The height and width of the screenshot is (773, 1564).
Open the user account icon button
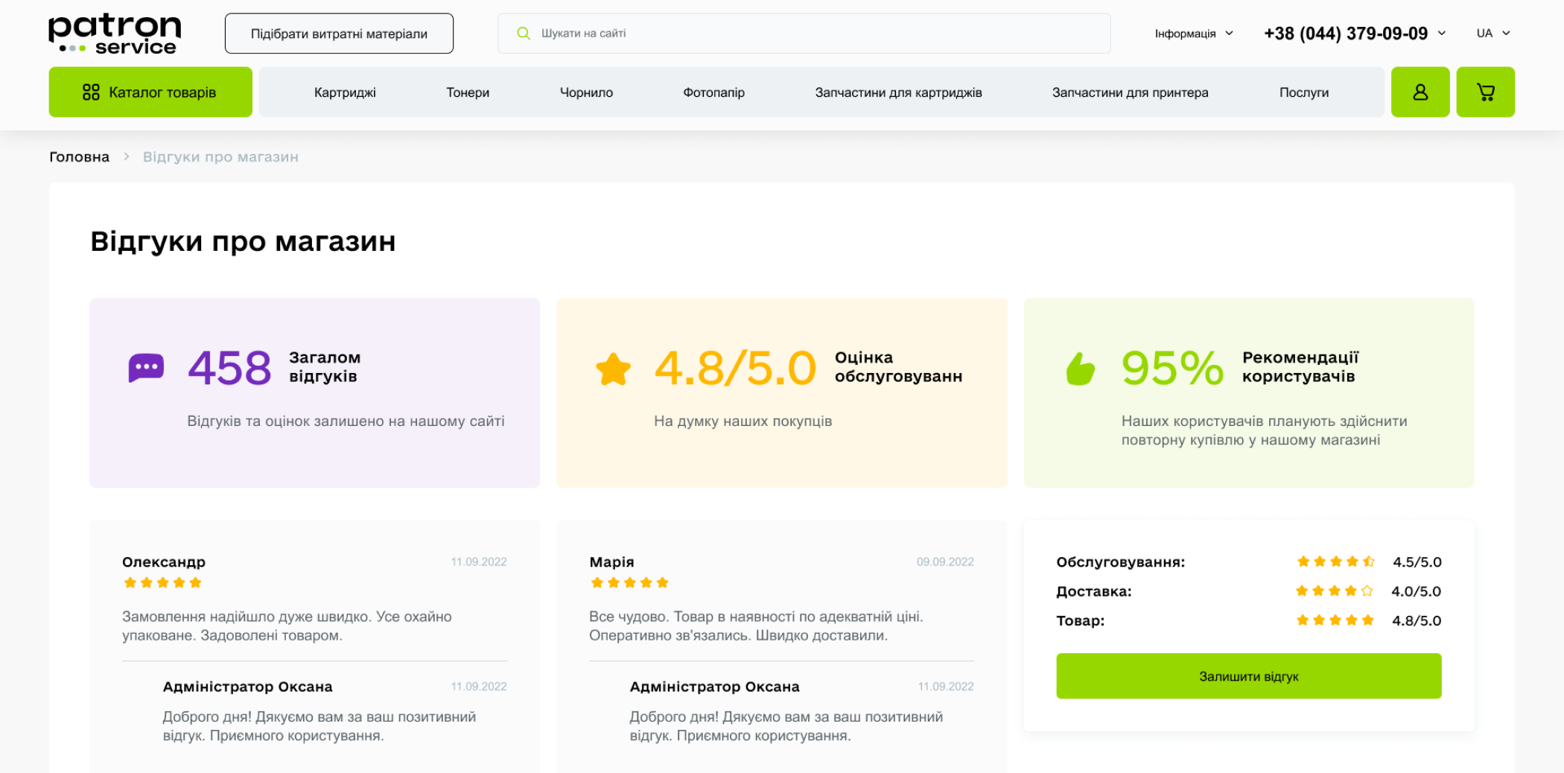1420,92
